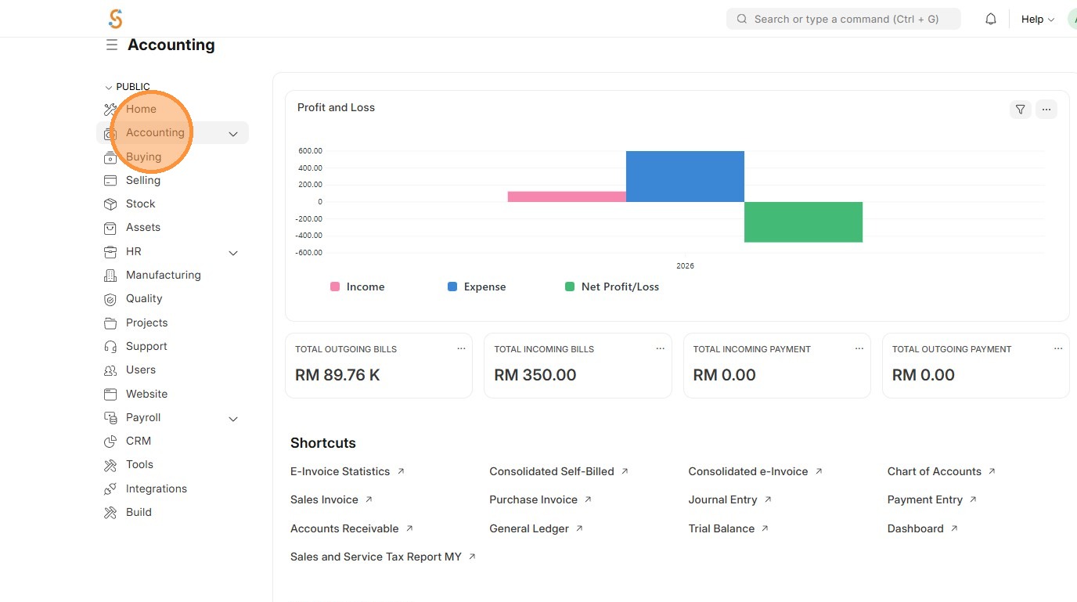
Task: Open notifications via the bell icon
Action: [991, 19]
